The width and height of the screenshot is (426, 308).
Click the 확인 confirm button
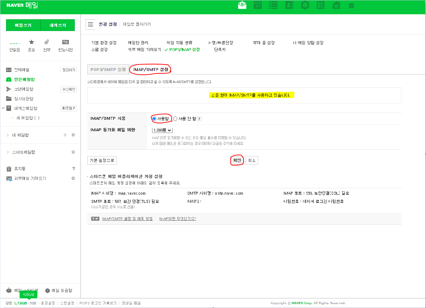click(237, 160)
